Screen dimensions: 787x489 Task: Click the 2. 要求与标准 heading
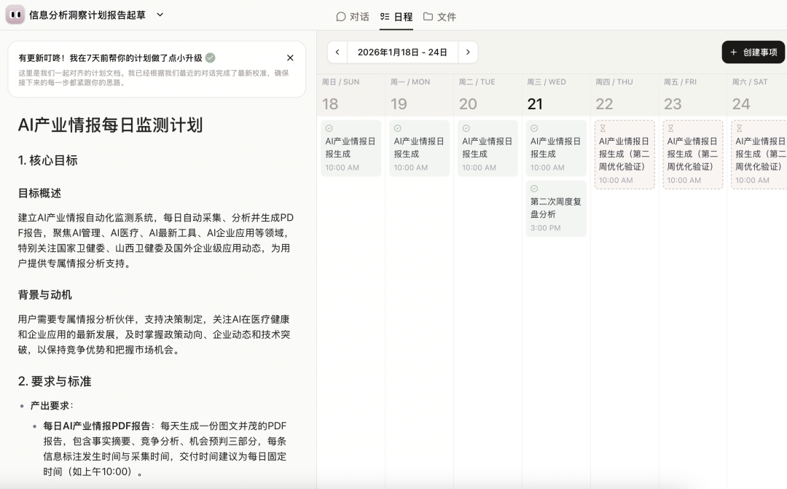pos(55,382)
